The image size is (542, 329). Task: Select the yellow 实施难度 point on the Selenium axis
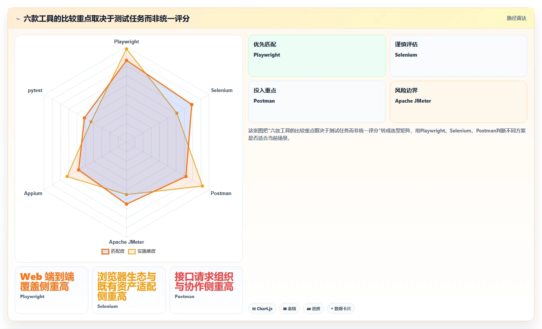tap(177, 113)
